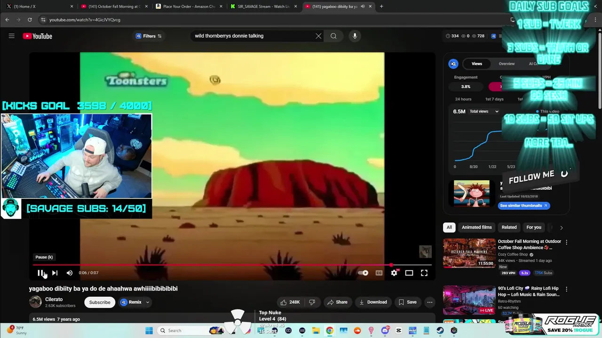Subscribe to the Cilerato channel
This screenshot has width=602, height=338.
pyautogui.click(x=100, y=302)
